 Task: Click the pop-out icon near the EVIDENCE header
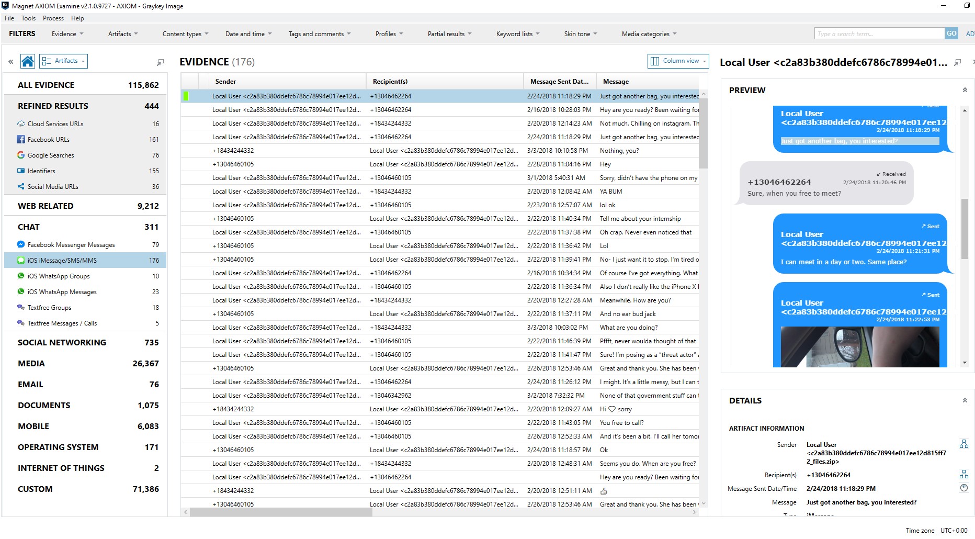point(160,62)
